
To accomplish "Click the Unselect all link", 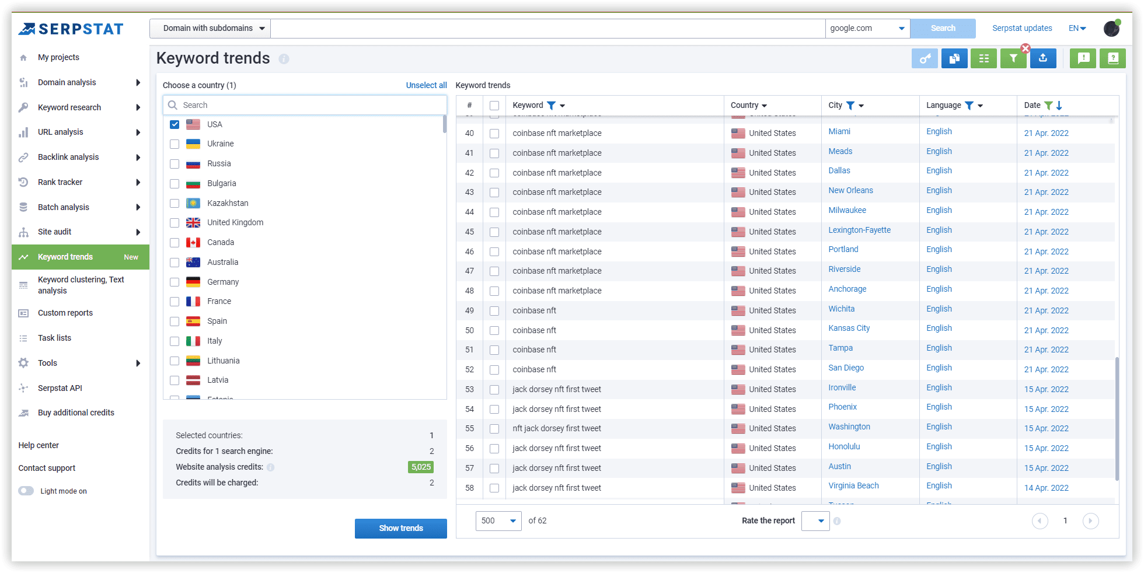I will [426, 86].
